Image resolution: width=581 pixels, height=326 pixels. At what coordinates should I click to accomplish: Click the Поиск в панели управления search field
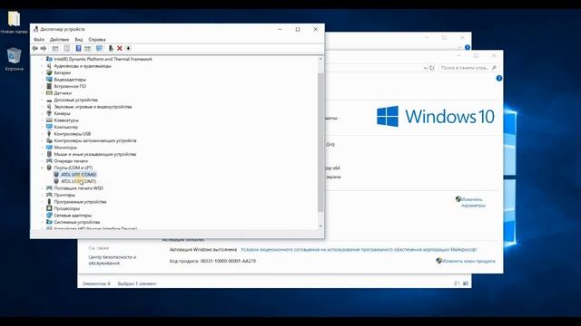click(468, 68)
